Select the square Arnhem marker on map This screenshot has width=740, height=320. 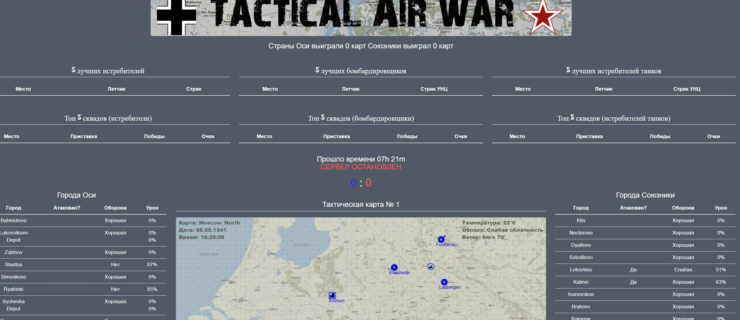pyautogui.click(x=332, y=296)
